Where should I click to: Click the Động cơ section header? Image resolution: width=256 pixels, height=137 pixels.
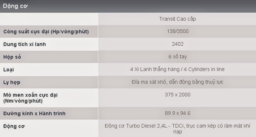[15, 6]
